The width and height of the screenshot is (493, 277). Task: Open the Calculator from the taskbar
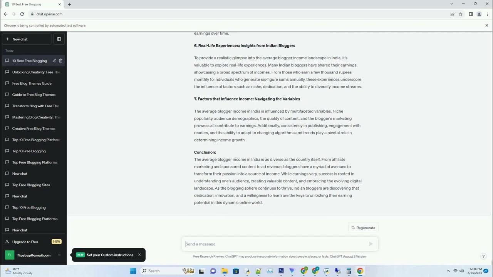pyautogui.click(x=349, y=271)
